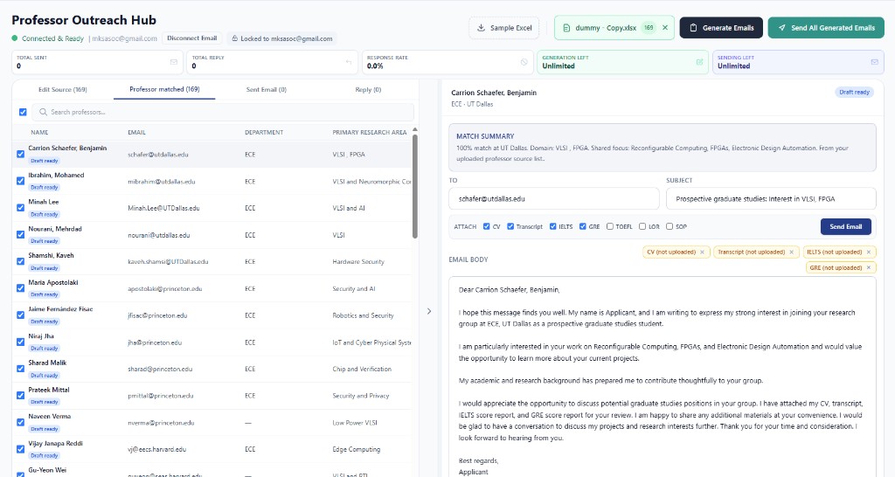Click the vj@eecs.harvard.edu email cell
895x477 pixels.
[x=157, y=449]
